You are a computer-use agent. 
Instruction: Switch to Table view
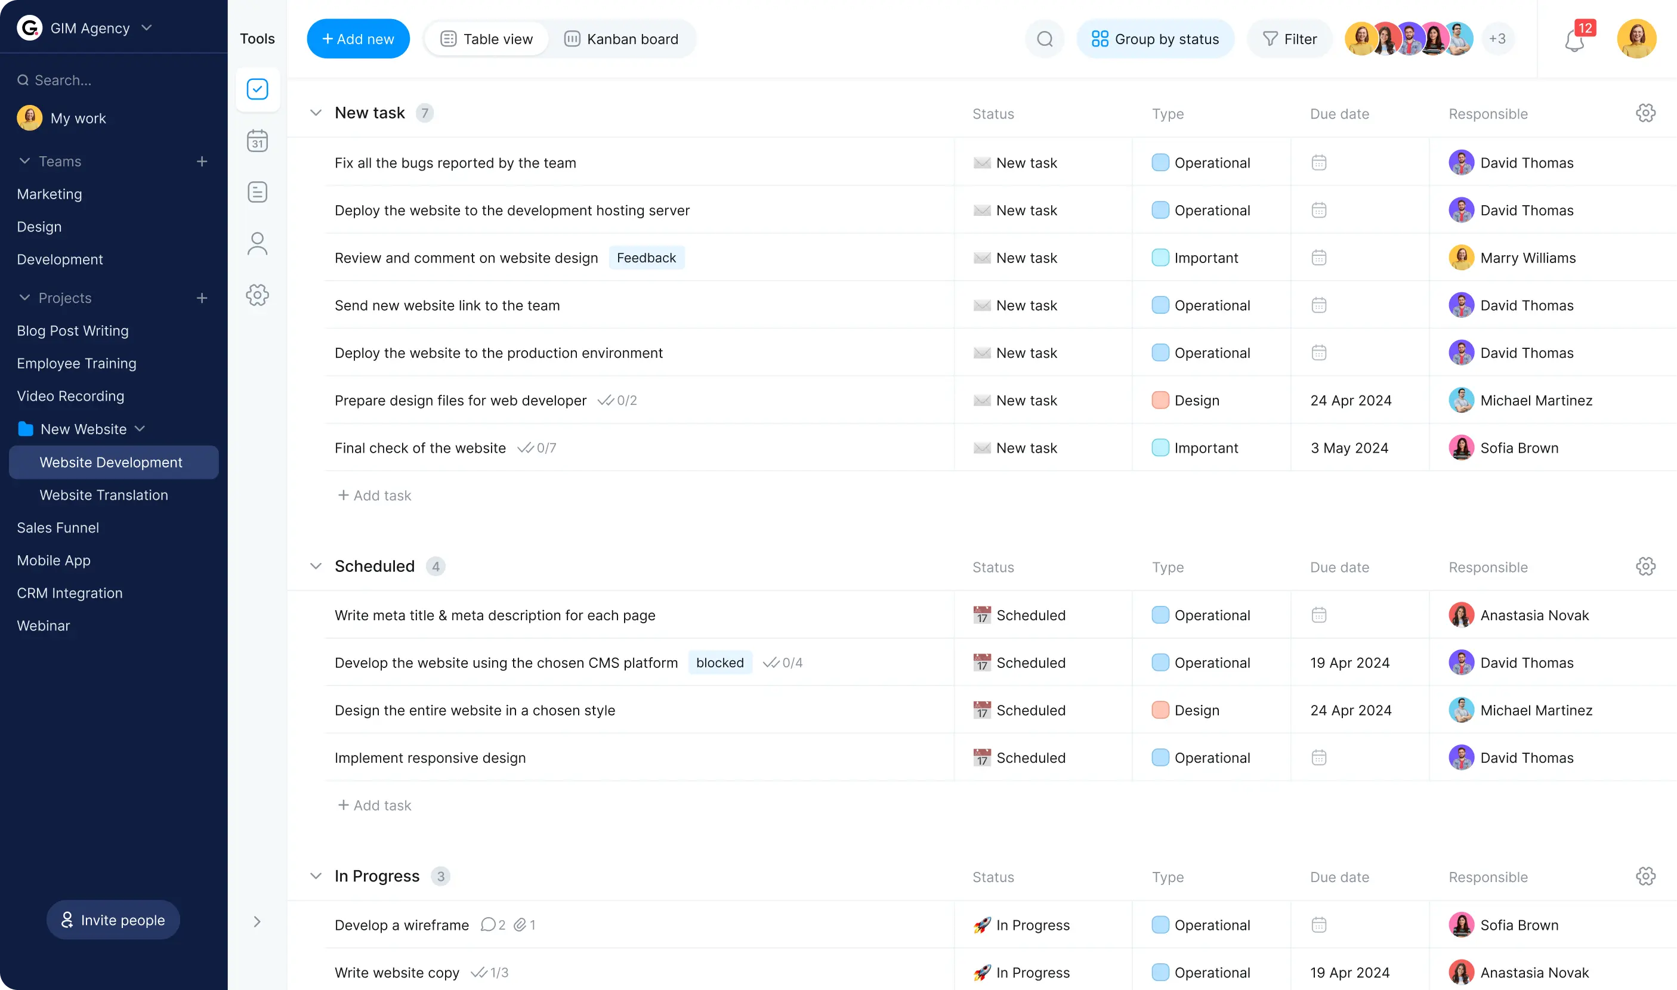486,39
